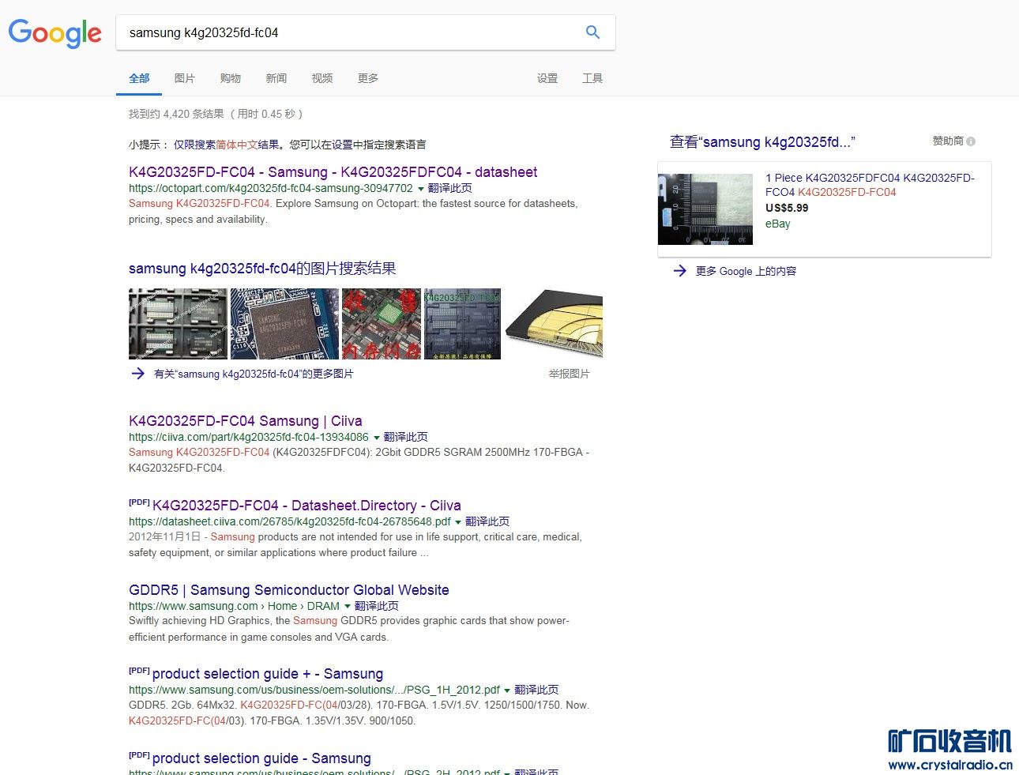Open the 购物 tab
1019x775 pixels.
click(x=231, y=78)
